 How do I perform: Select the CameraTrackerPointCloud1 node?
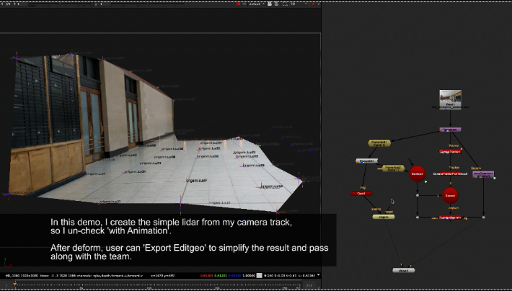(x=450, y=174)
